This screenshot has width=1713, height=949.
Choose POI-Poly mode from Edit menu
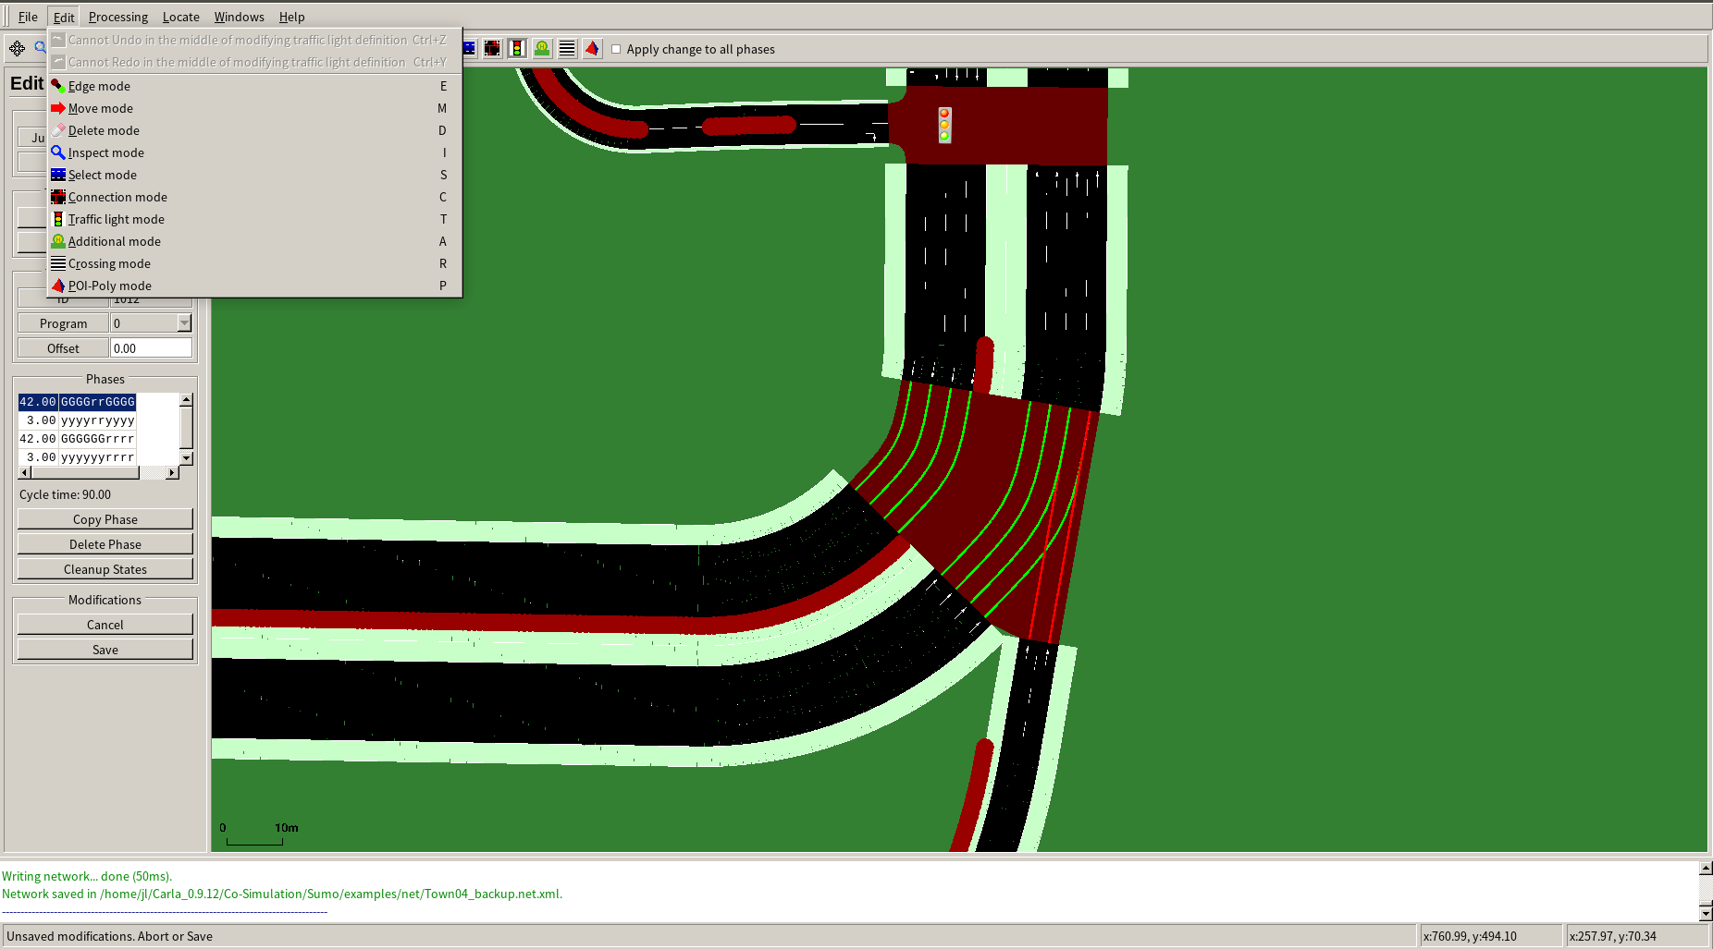pyautogui.click(x=254, y=286)
